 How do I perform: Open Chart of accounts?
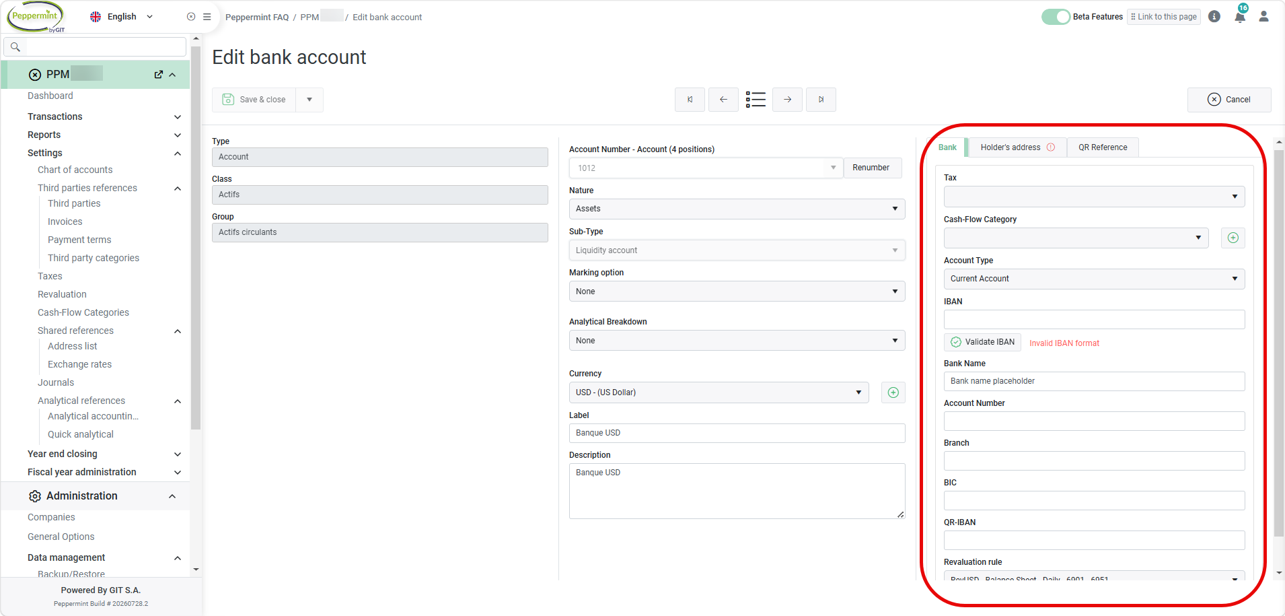coord(75,170)
